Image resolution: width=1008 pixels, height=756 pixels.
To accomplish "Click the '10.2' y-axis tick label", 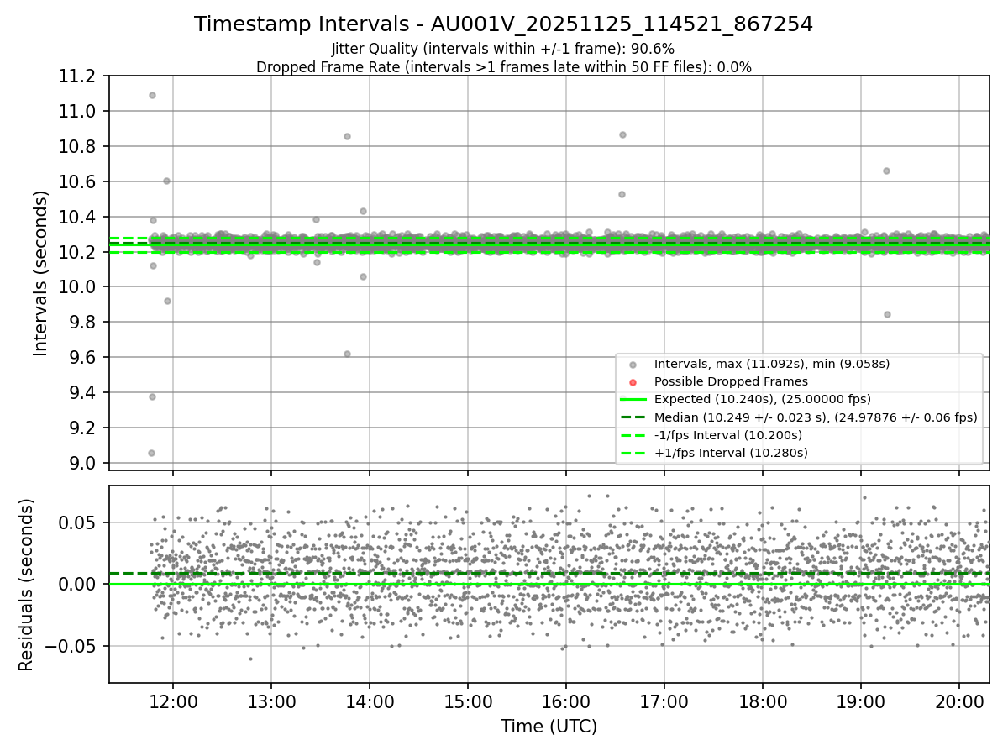I will pos(77,252).
